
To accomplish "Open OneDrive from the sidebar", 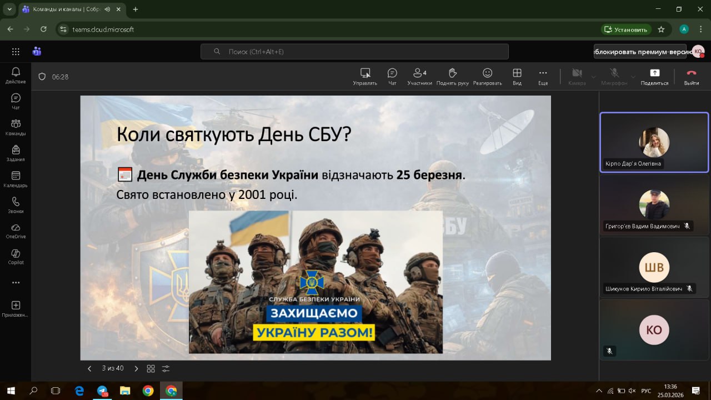I will 16,231.
